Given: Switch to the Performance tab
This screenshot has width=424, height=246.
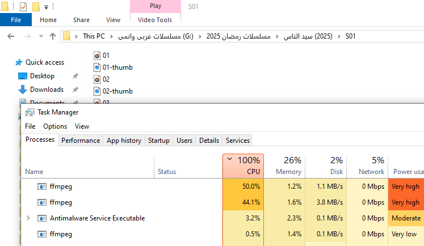Looking at the screenshot, I should (x=81, y=141).
